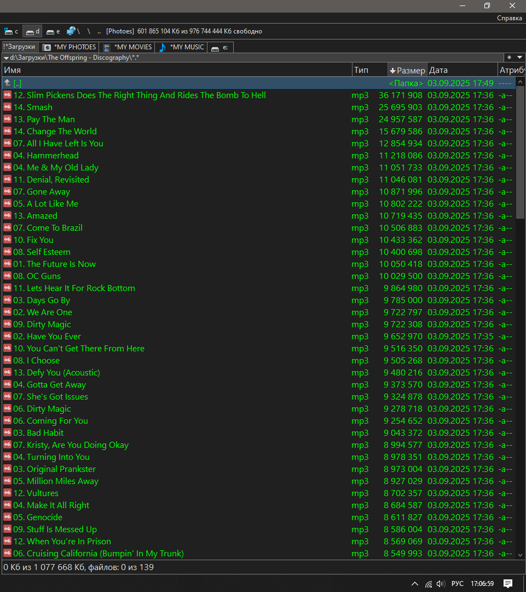Select the file 08. Self Esteem
Viewport: 526px width, 592px height.
tap(49, 252)
